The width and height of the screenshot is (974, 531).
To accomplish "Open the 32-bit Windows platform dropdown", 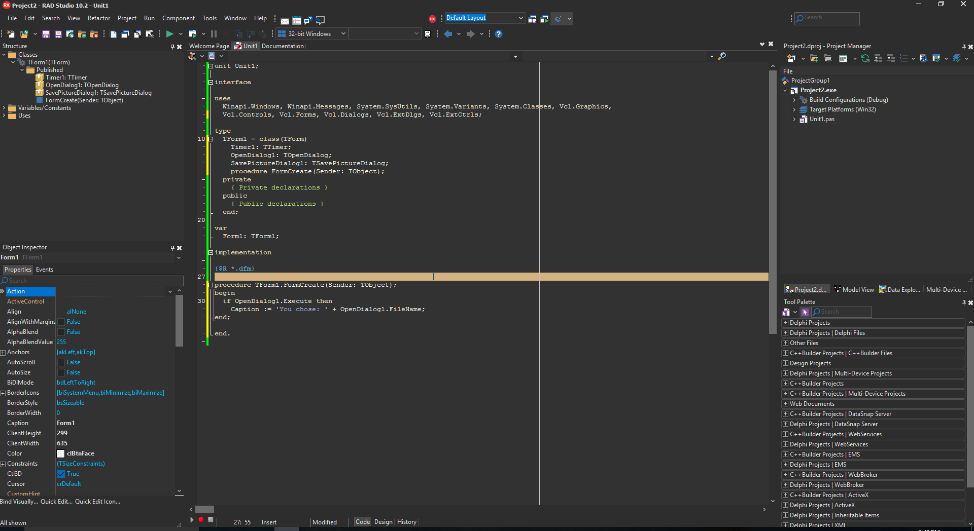I will coord(343,34).
